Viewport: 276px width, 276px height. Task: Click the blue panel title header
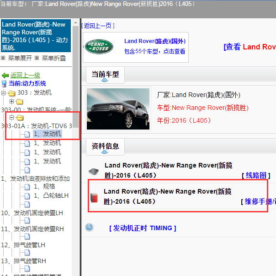(36, 36)
